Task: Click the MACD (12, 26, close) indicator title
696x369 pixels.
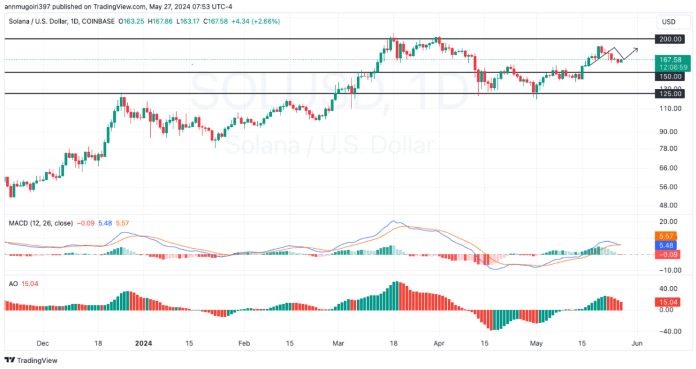Action: (41, 223)
